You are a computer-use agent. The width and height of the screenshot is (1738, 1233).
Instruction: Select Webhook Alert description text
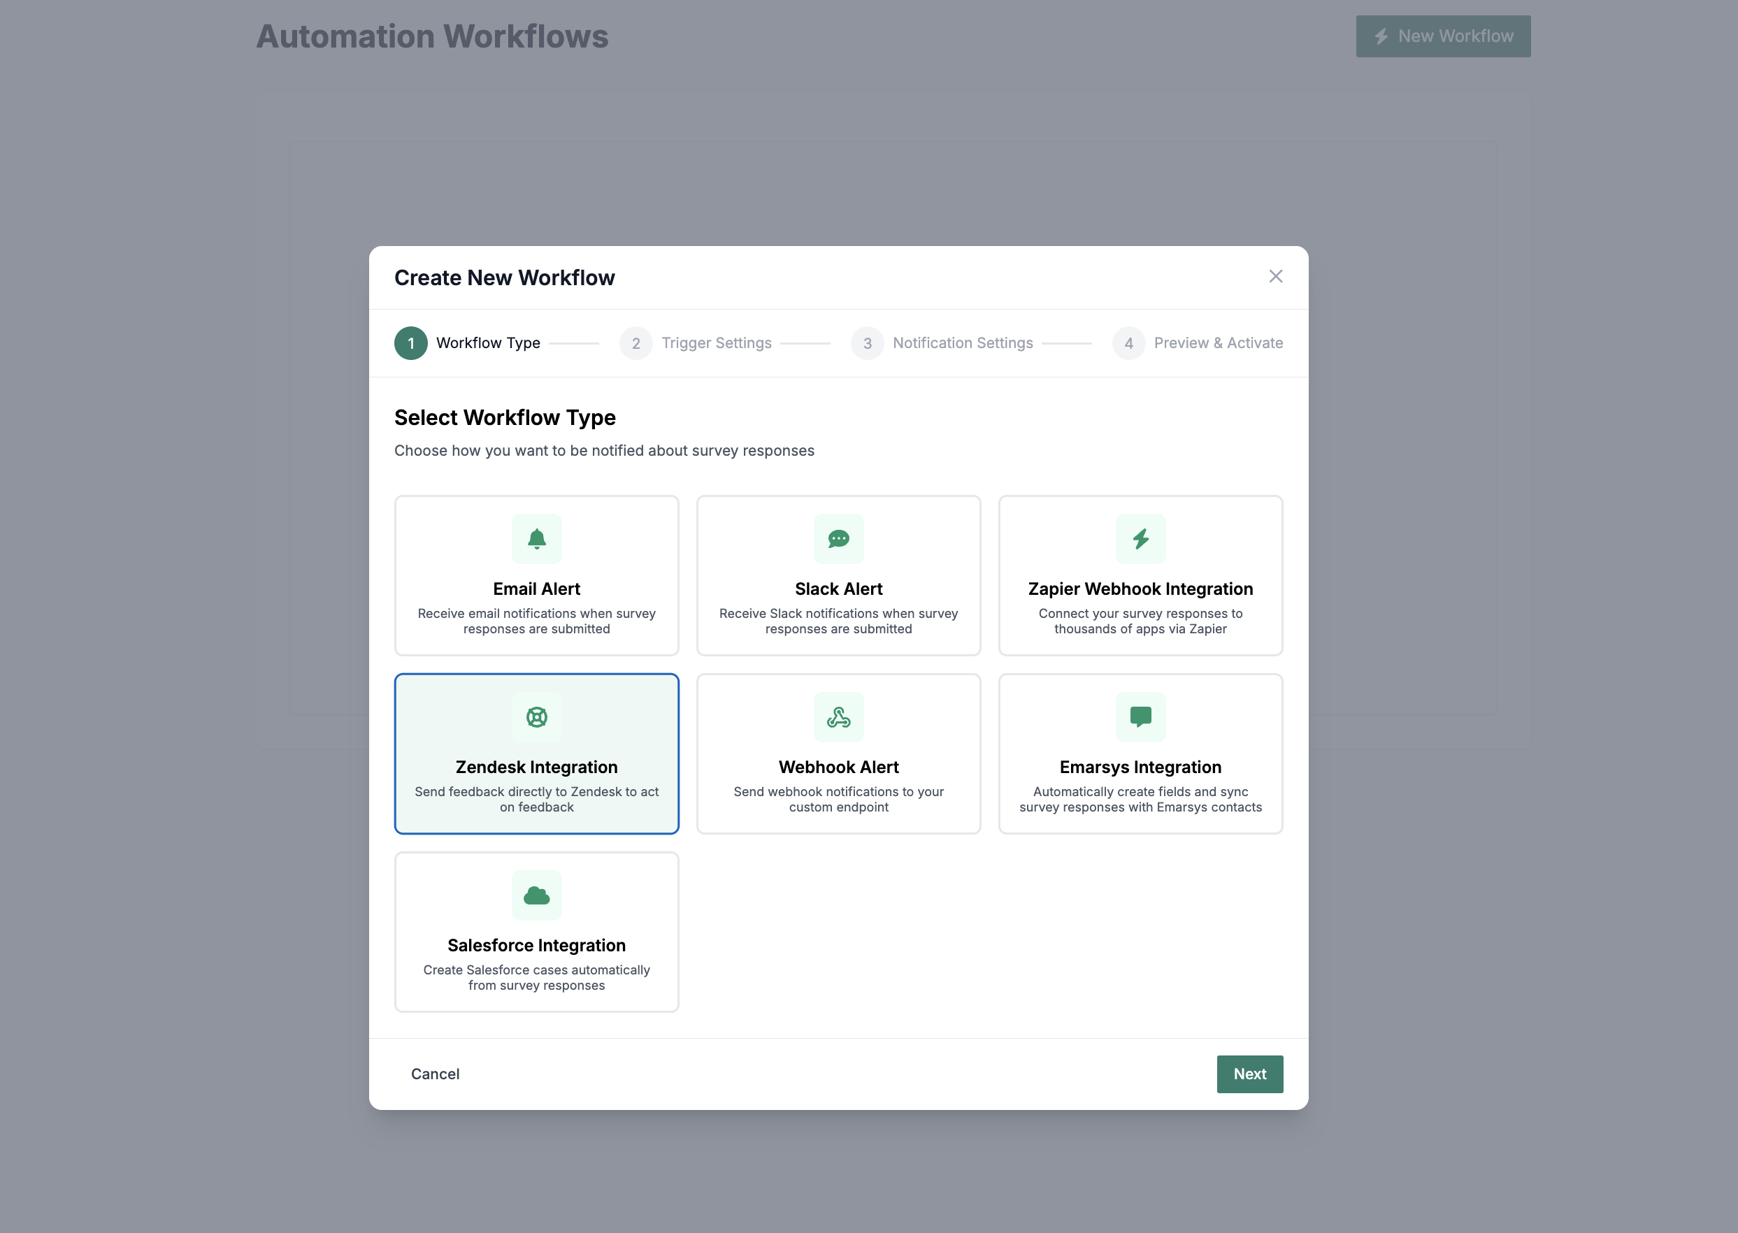838,799
